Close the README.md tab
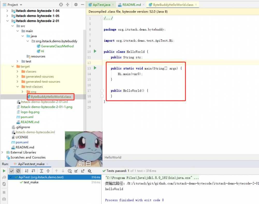This screenshot has width=259, height=204. [143, 5]
